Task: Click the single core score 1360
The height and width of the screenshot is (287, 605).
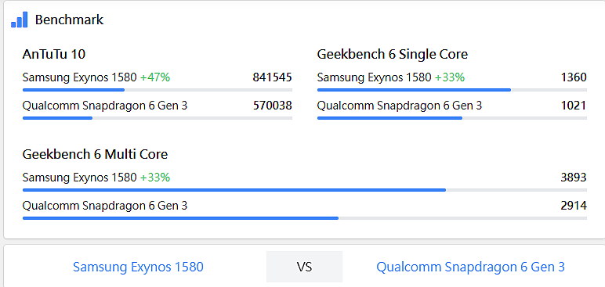Action: [x=574, y=77]
